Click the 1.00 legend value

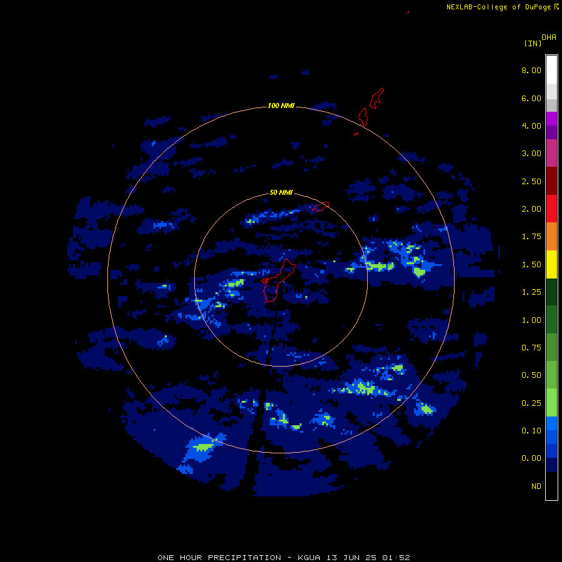pos(531,320)
